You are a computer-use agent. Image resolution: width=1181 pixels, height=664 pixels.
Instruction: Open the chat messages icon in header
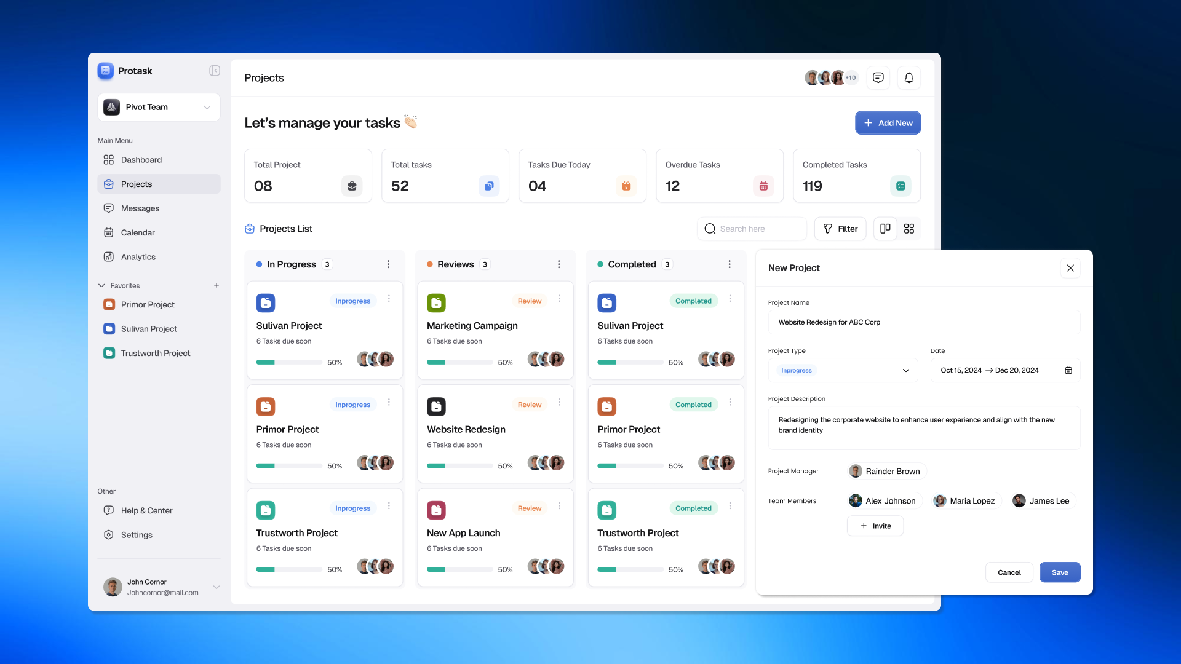[878, 78]
